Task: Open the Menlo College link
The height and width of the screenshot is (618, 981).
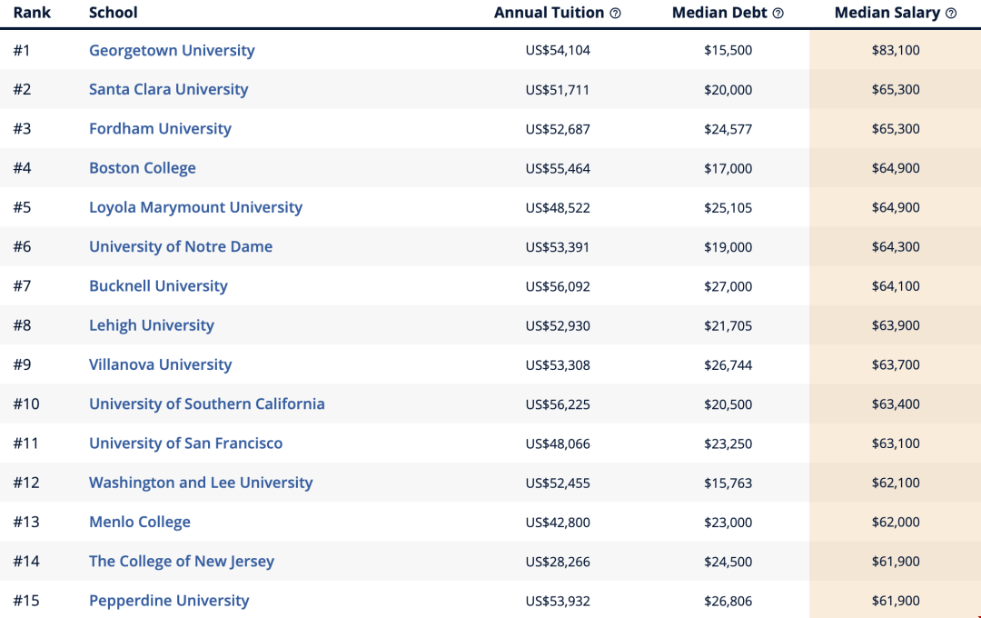Action: [140, 523]
